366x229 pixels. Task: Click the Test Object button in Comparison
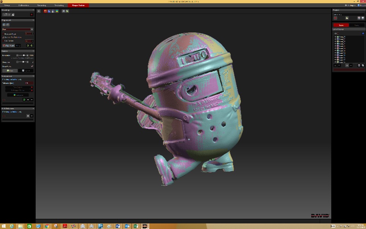pos(18,87)
